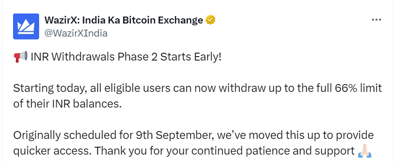Click the gold verified badge beside the name
This screenshot has width=396, height=162.
click(210, 20)
